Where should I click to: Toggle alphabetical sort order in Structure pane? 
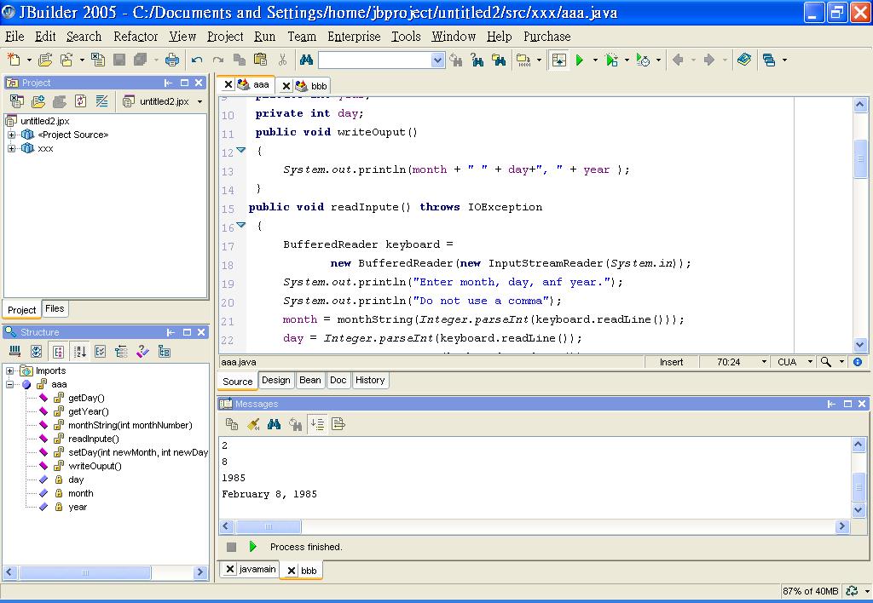pos(80,352)
